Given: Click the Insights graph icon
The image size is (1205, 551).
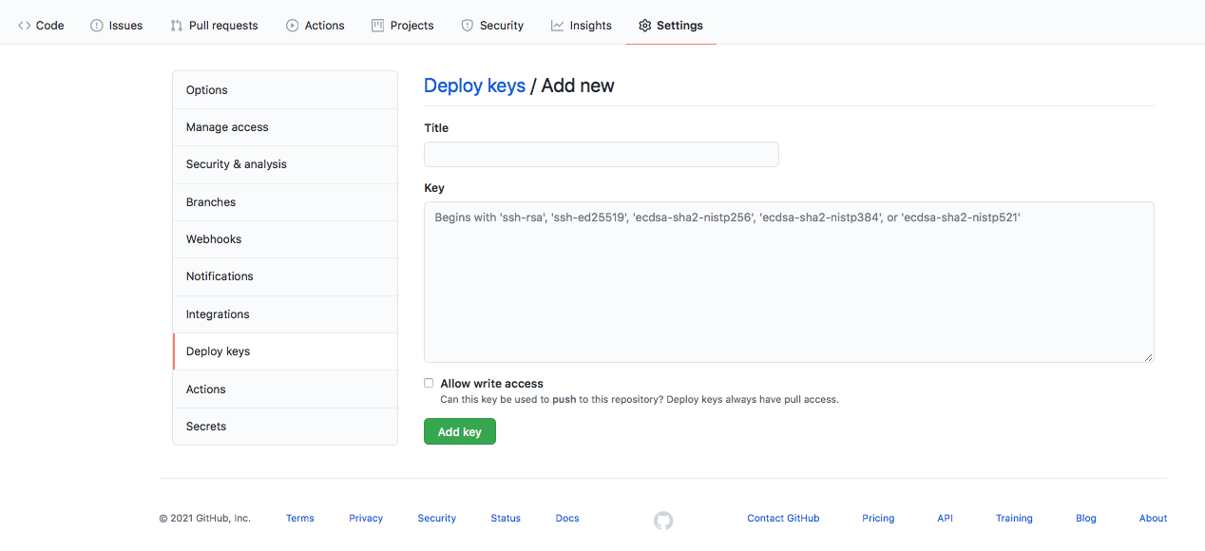Looking at the screenshot, I should [555, 25].
